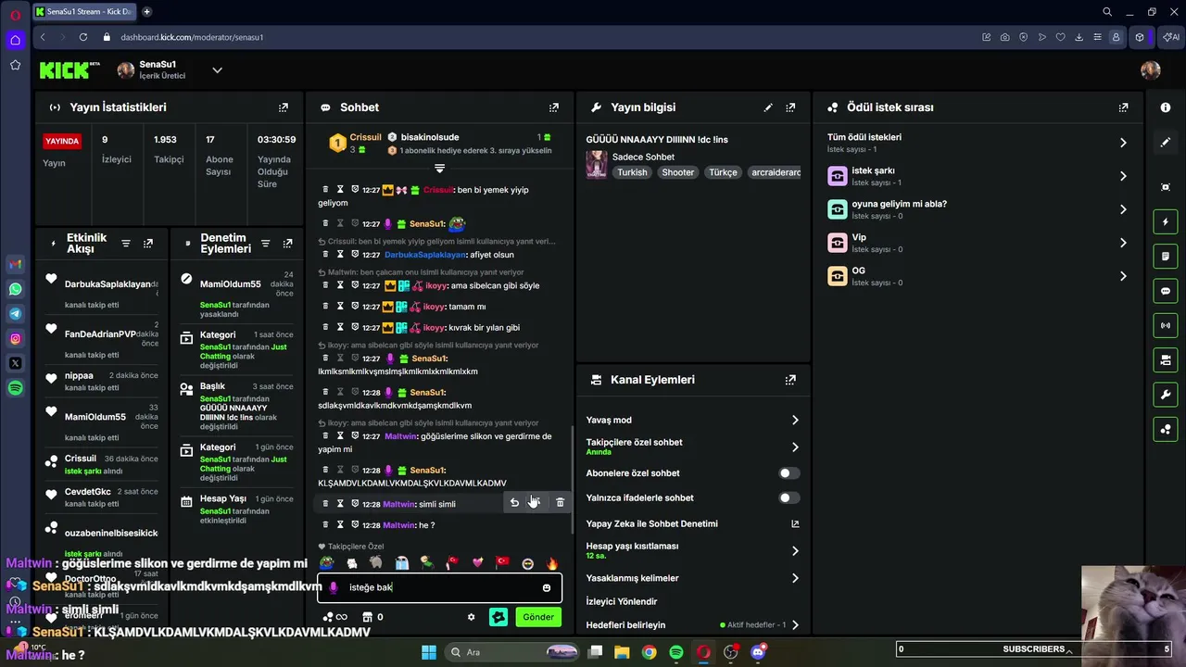Screen dimensions: 1186x667
Task: Edit stream info with the pencil icon
Action: 768,107
